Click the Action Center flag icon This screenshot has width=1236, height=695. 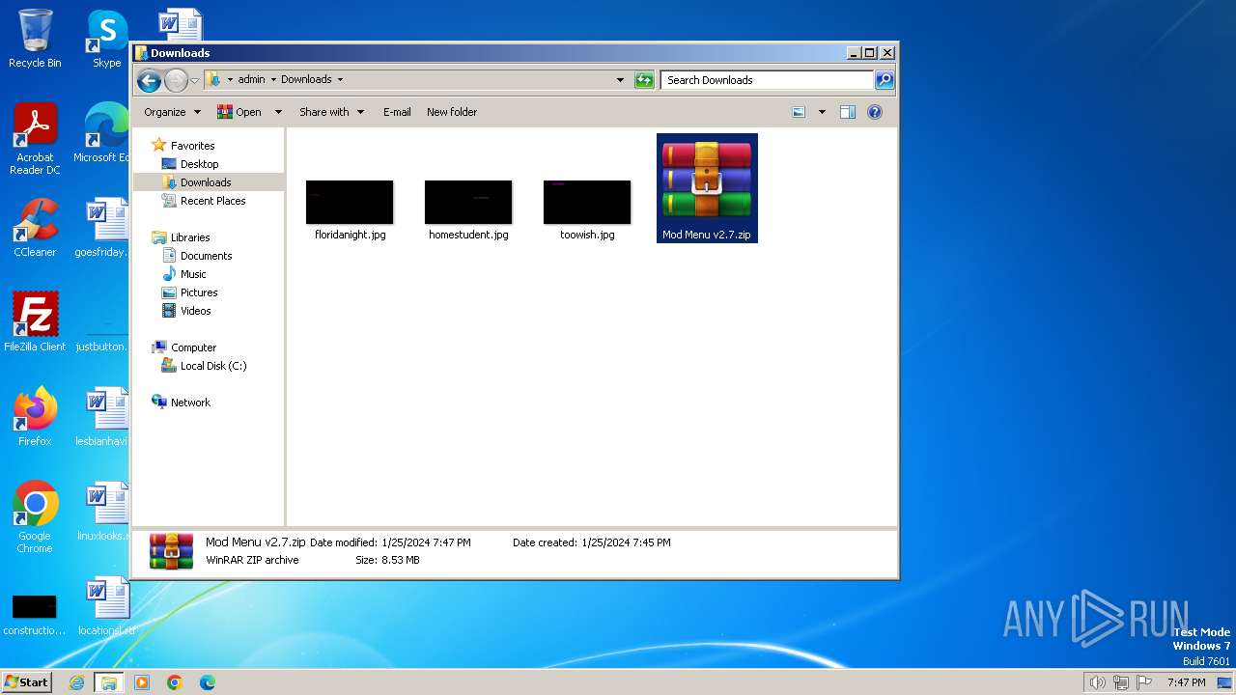1144,682
